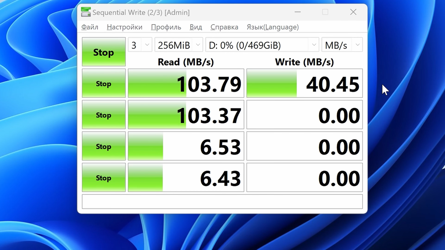
Task: Close the CrystalDiskMark window
Action: tap(353, 12)
